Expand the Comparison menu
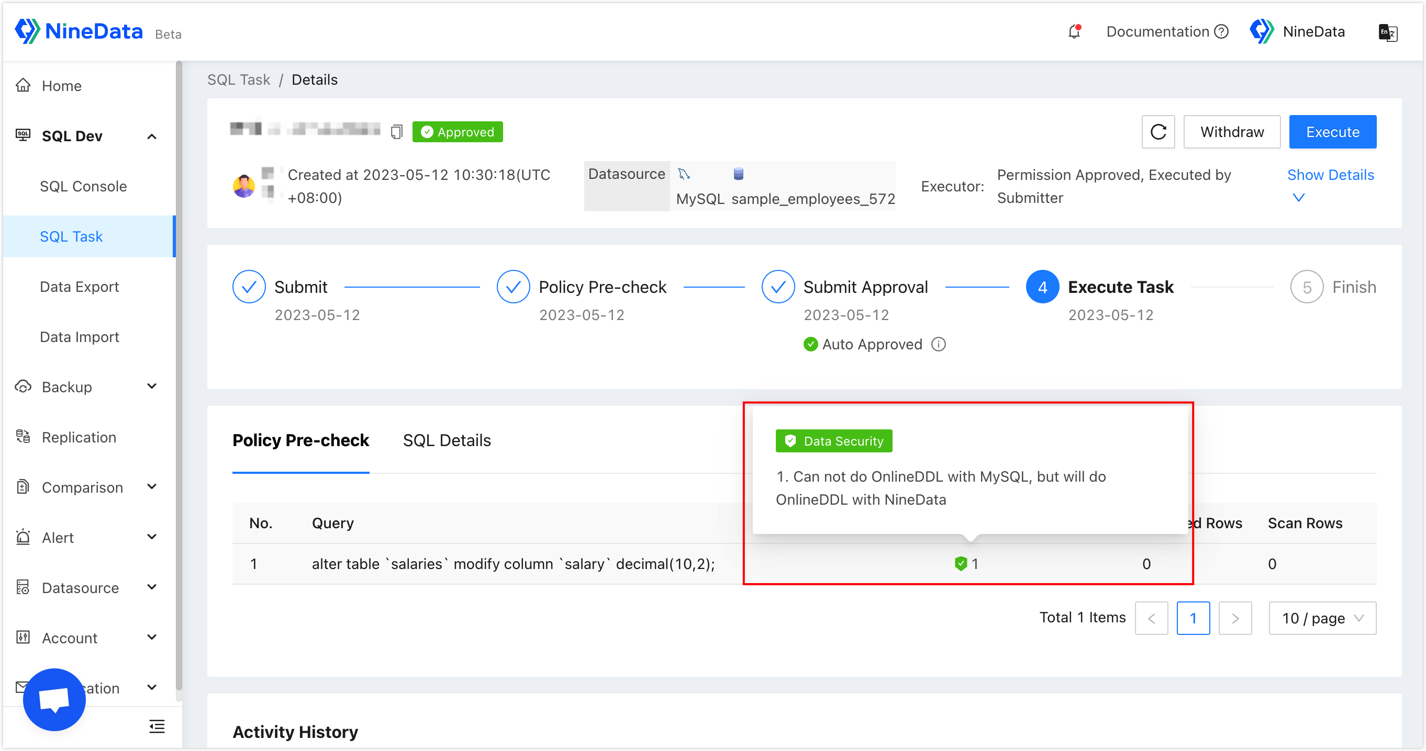 click(x=152, y=487)
